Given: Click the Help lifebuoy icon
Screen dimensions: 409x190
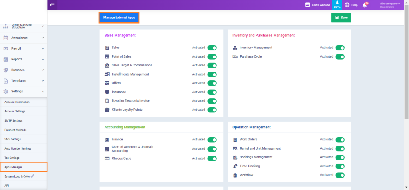Looking at the screenshot, I should [x=347, y=5].
